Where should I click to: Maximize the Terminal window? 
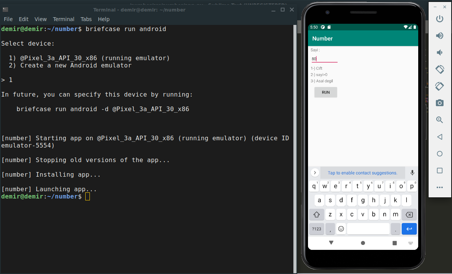tap(283, 10)
